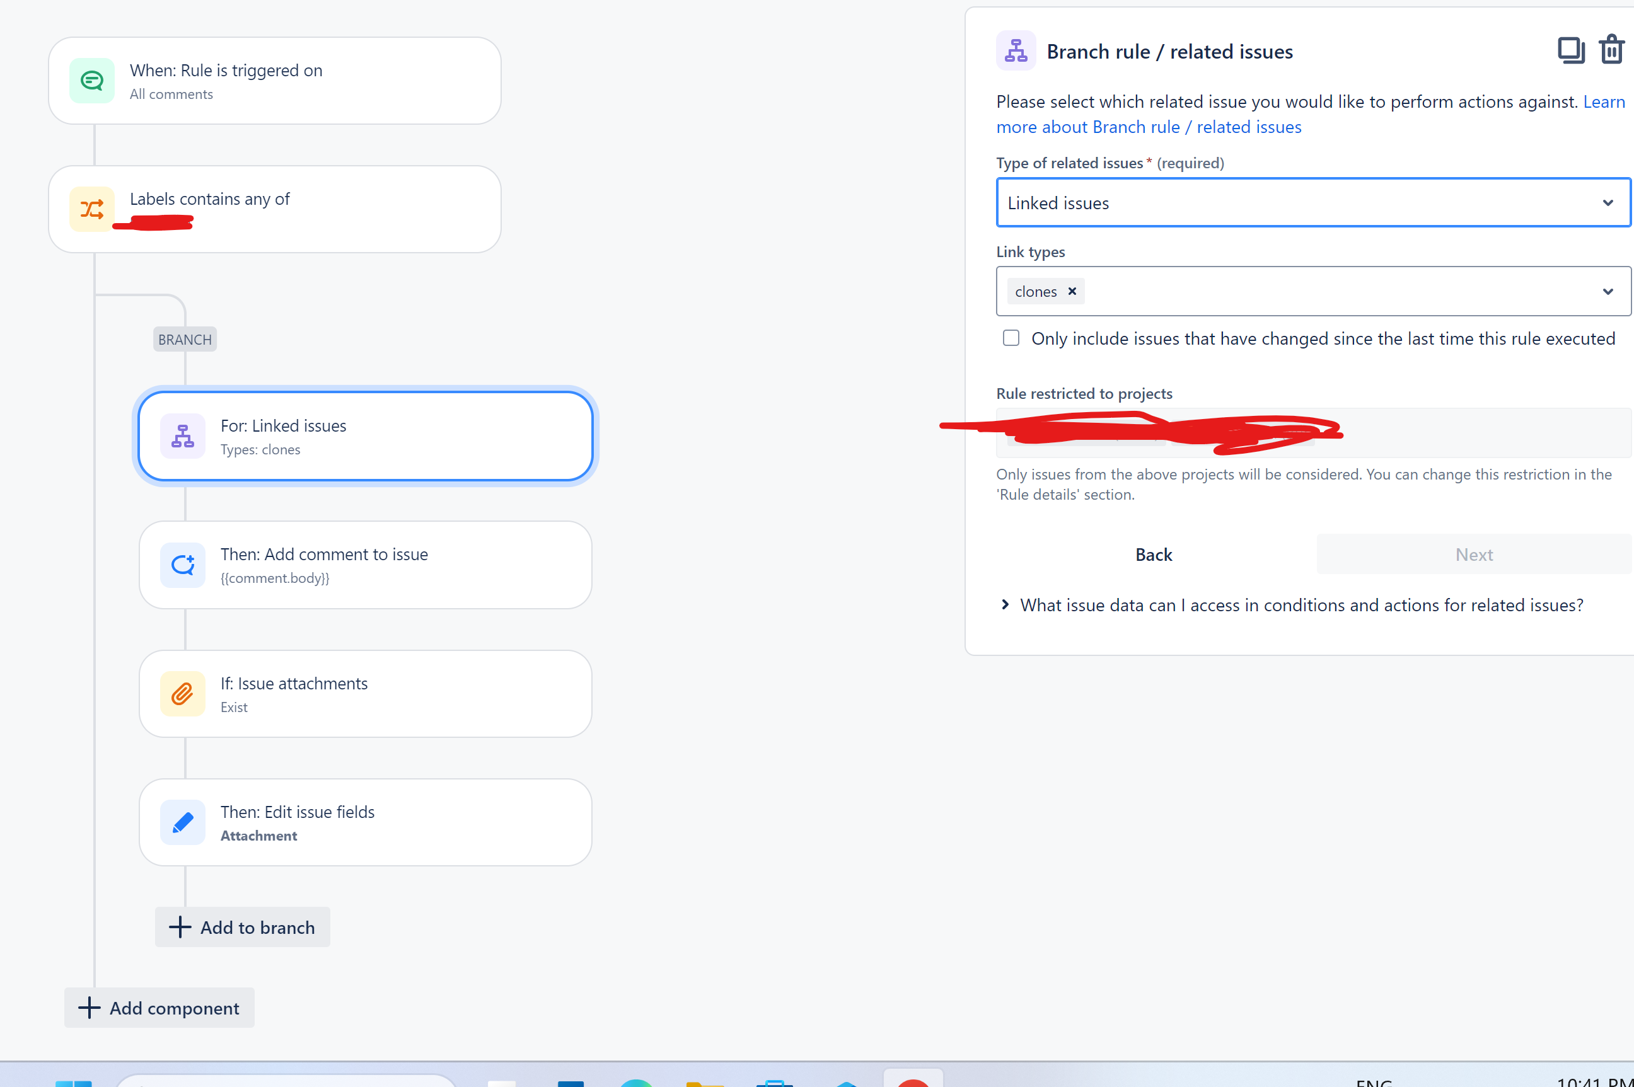Click the Types: clones subtitle
The height and width of the screenshot is (1087, 1634).
click(261, 450)
